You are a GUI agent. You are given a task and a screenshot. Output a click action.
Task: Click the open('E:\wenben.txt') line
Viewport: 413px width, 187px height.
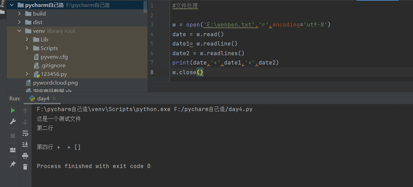point(251,25)
